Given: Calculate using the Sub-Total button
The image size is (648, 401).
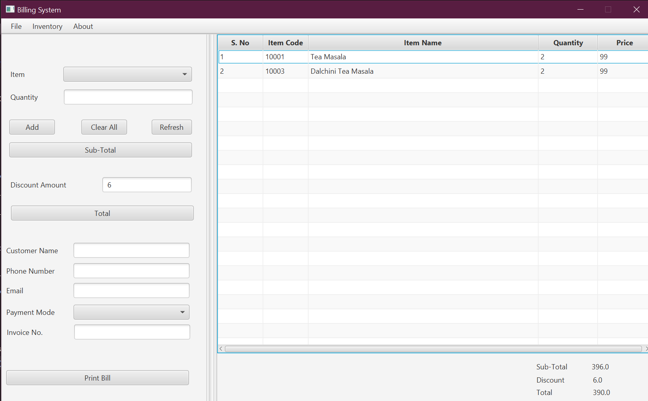Looking at the screenshot, I should point(100,150).
